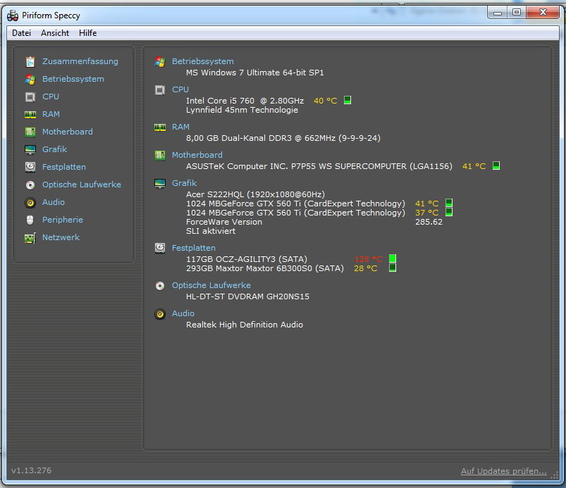The width and height of the screenshot is (566, 488).
Task: Click the Motherboard heading link in summary
Action: 197,155
